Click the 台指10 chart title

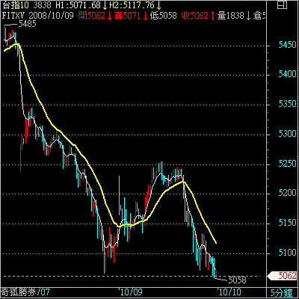(16, 4)
